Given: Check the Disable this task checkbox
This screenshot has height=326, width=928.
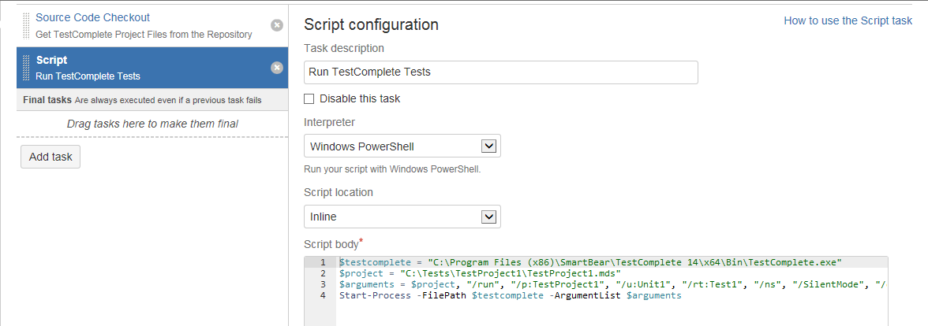Looking at the screenshot, I should click(309, 99).
